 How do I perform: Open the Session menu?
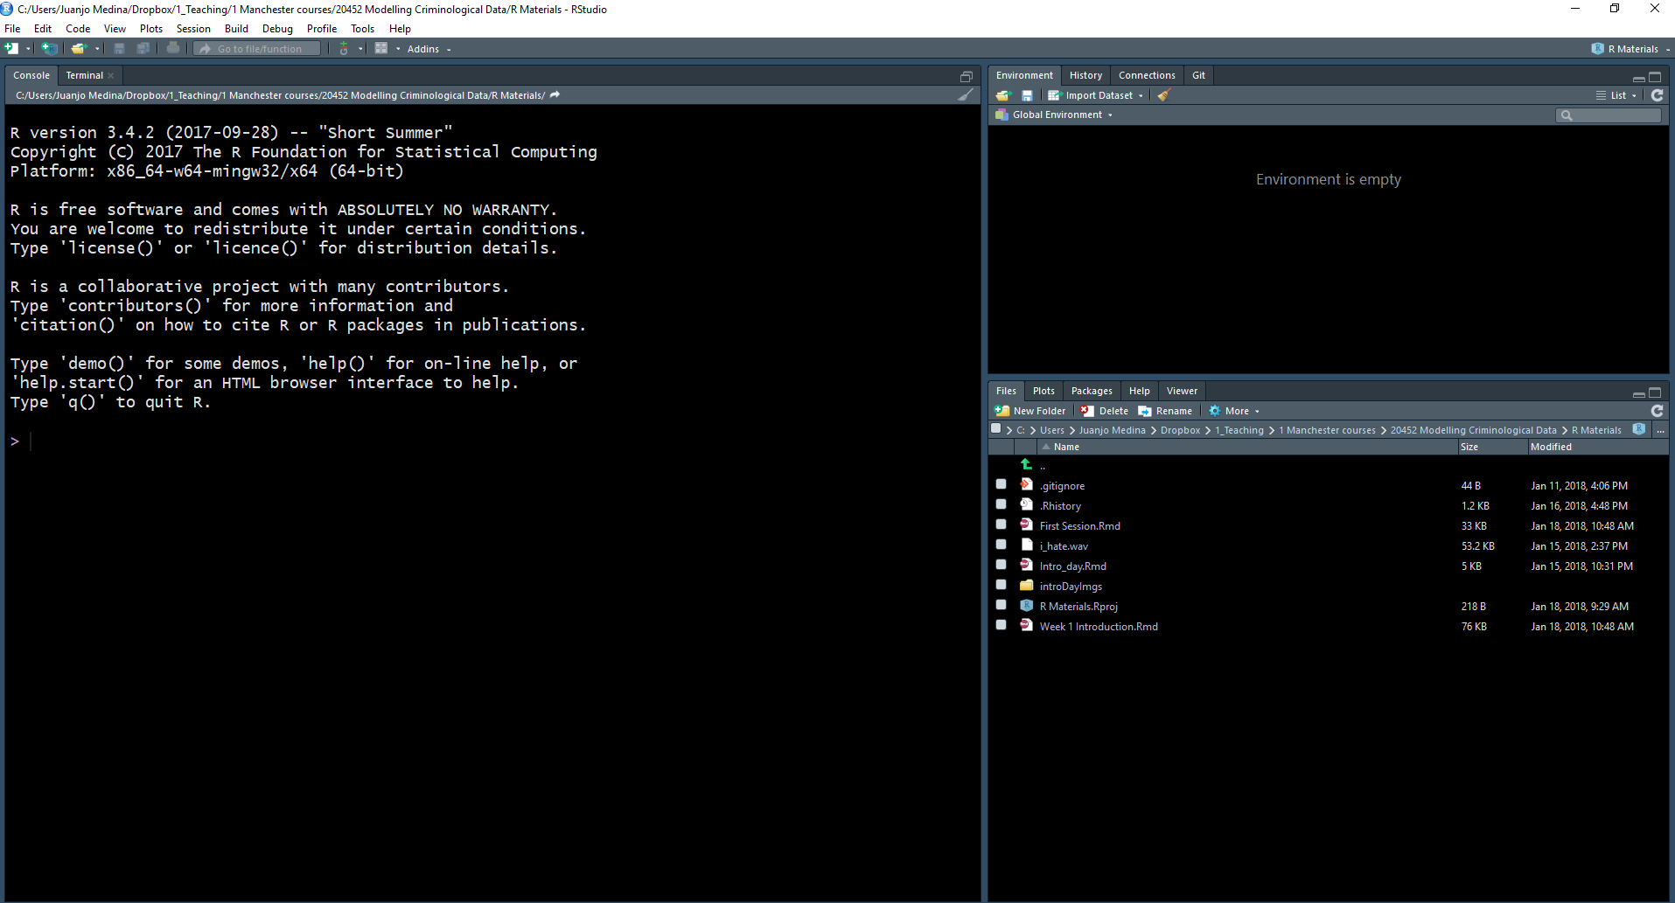[x=193, y=29]
